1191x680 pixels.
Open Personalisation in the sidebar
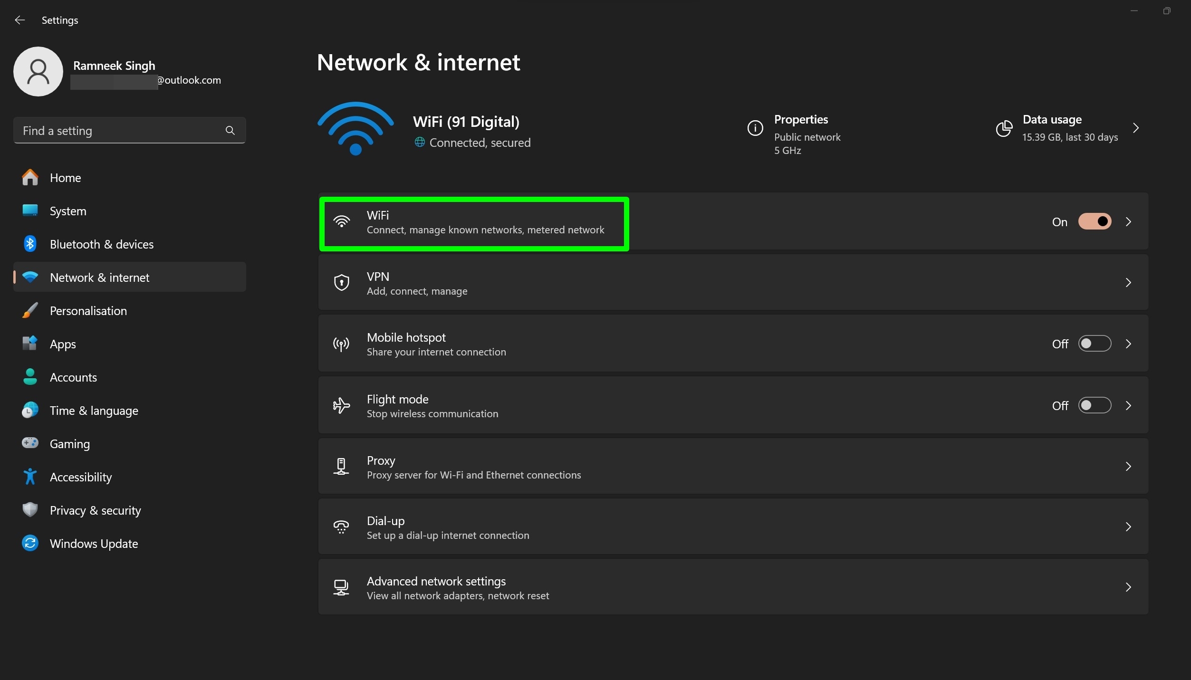pyautogui.click(x=129, y=310)
